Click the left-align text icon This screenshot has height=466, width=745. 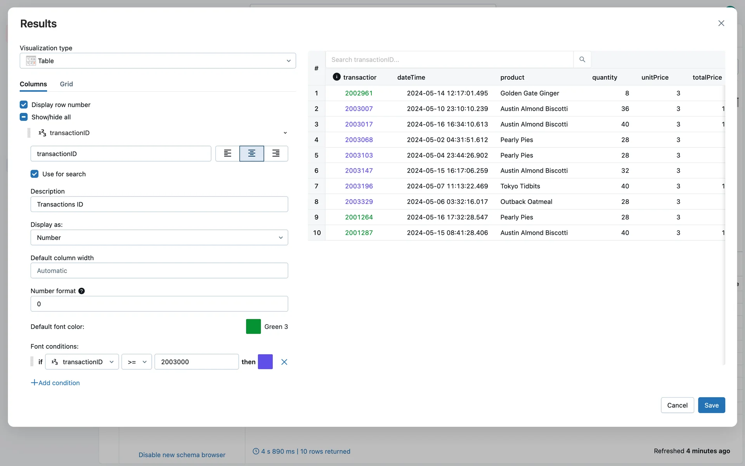[227, 153]
